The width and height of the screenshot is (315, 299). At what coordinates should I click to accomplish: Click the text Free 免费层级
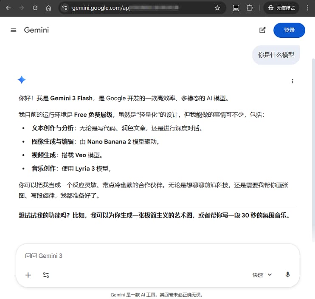[x=93, y=115]
